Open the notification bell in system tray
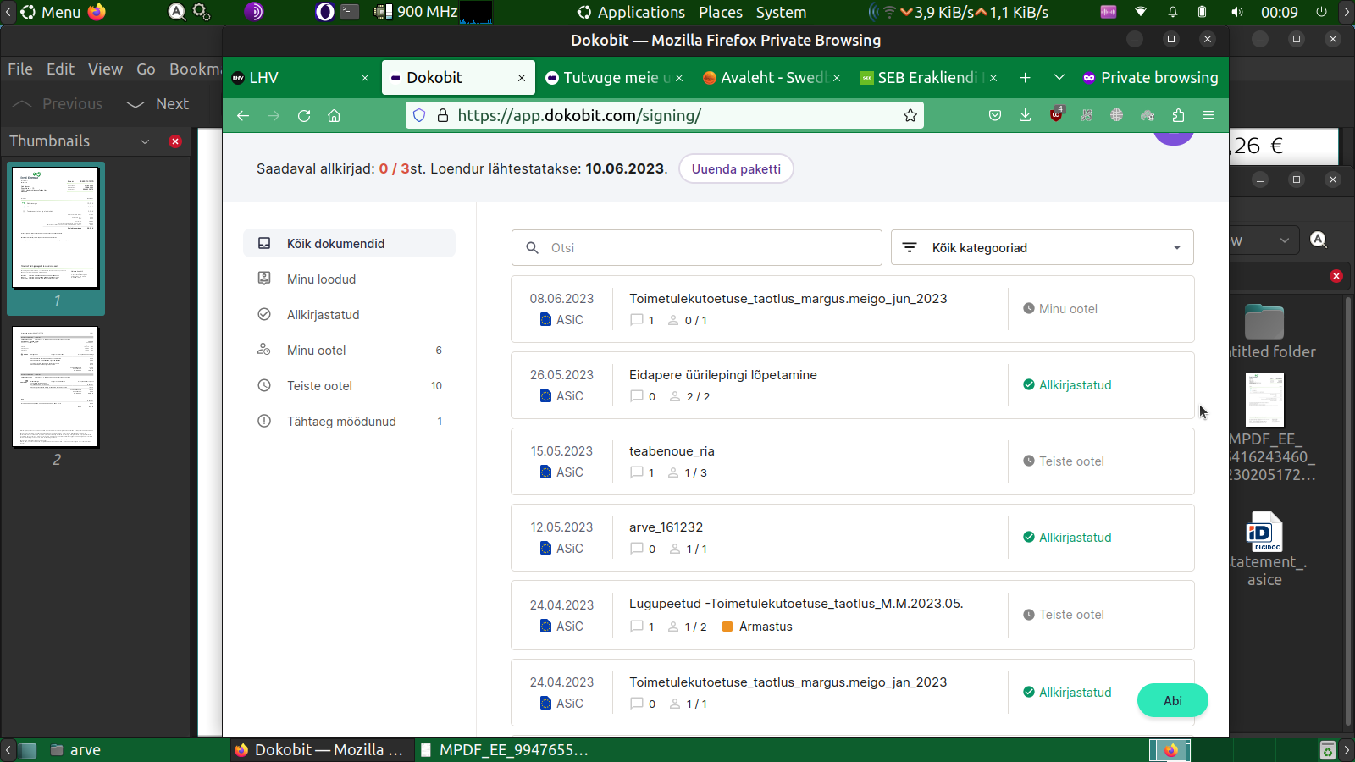This screenshot has width=1355, height=762. point(1173,12)
